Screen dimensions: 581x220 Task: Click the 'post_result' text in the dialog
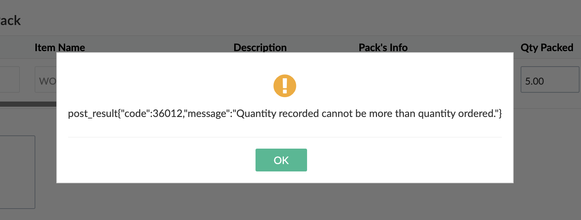(93, 113)
